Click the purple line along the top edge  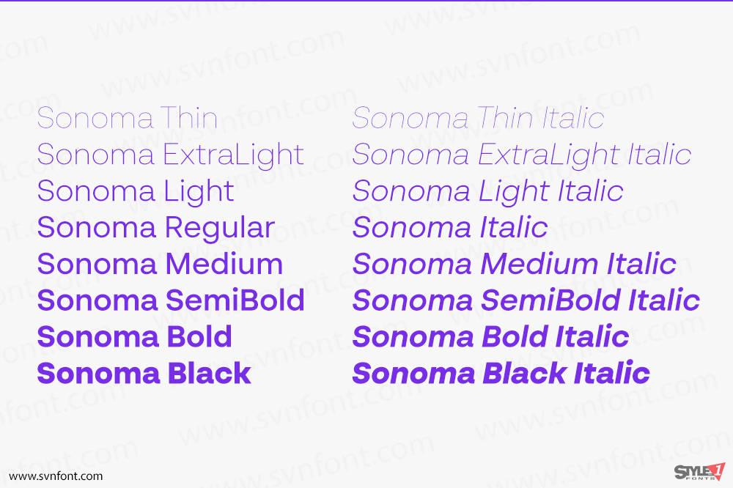click(x=366, y=1)
